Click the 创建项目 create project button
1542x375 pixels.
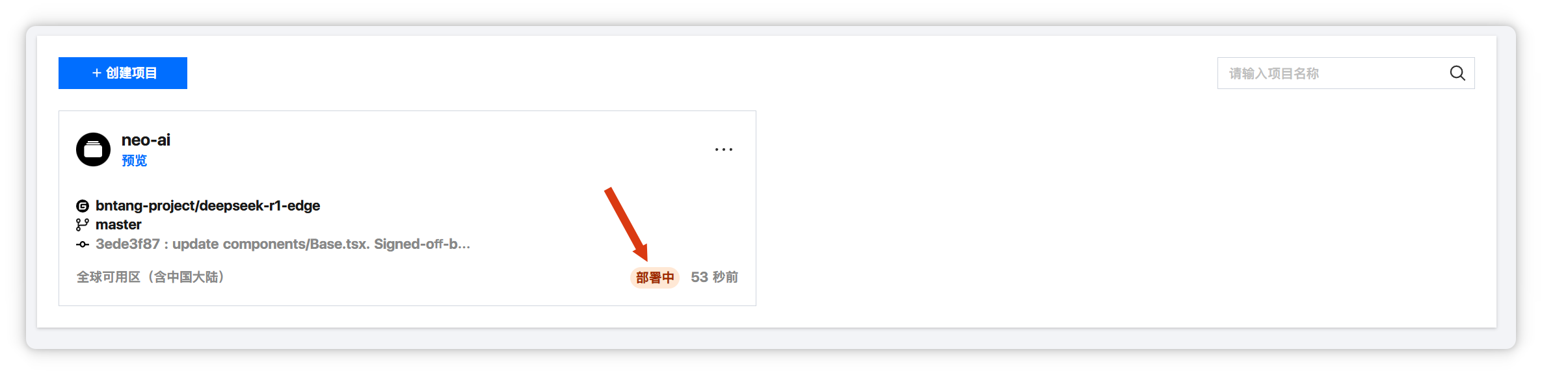click(x=123, y=73)
